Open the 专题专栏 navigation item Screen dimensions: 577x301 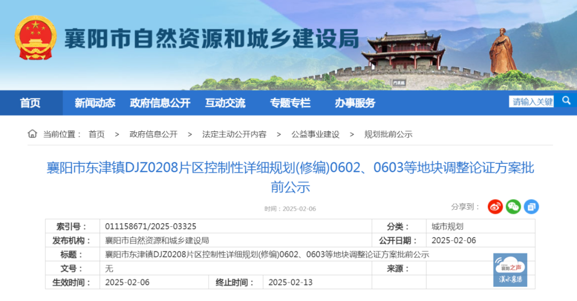(x=290, y=103)
